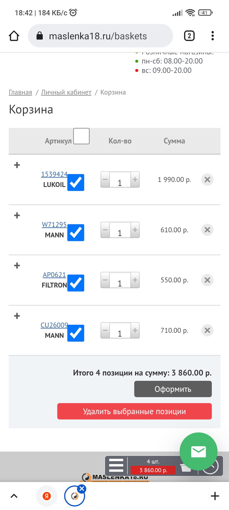Open Личный кабинет breadcrumb
Screen dimensions: 229x510
(x=66, y=92)
